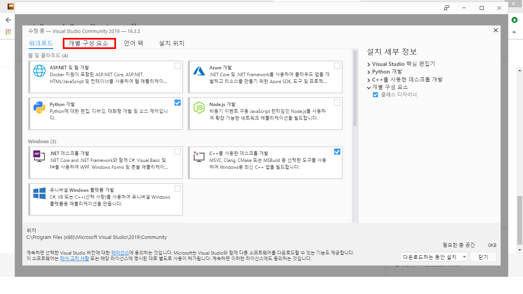
Task: Enable the Azure development workload checkbox
Action: click(337, 66)
